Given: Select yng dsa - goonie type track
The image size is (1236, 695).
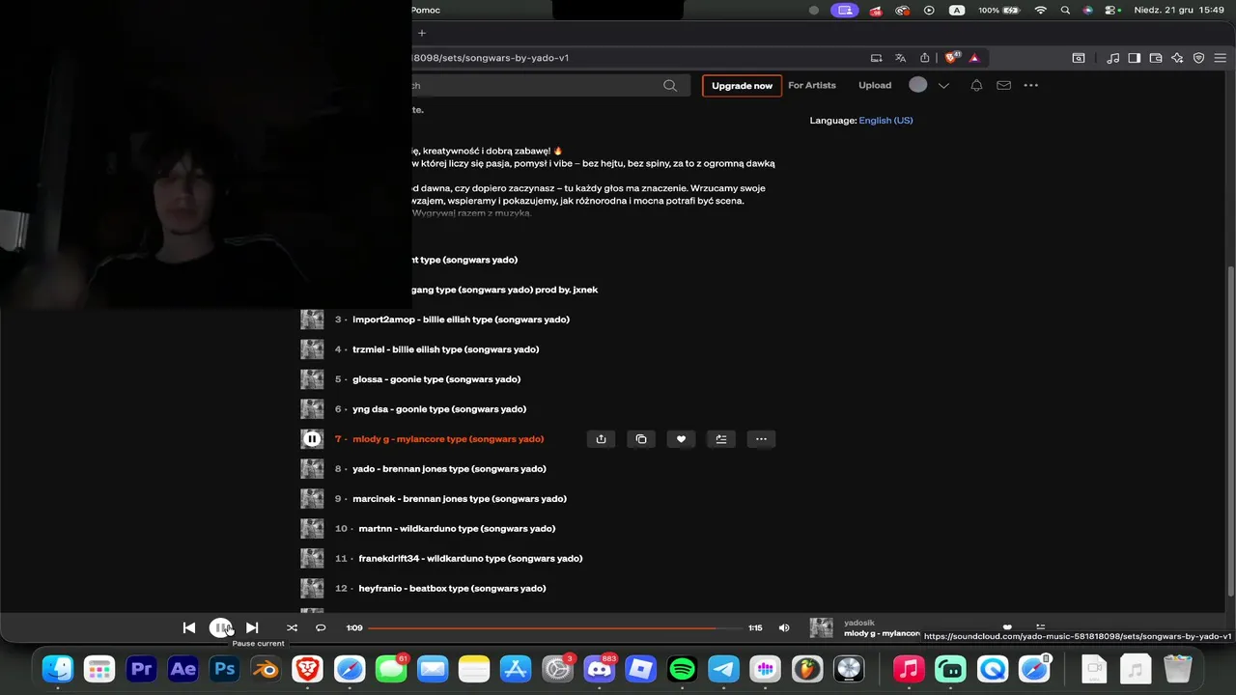Looking at the screenshot, I should [439, 409].
